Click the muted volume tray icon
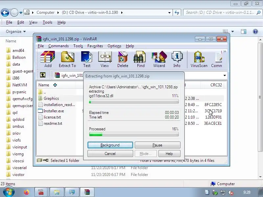This screenshot has height=197, width=263. tap(231, 192)
